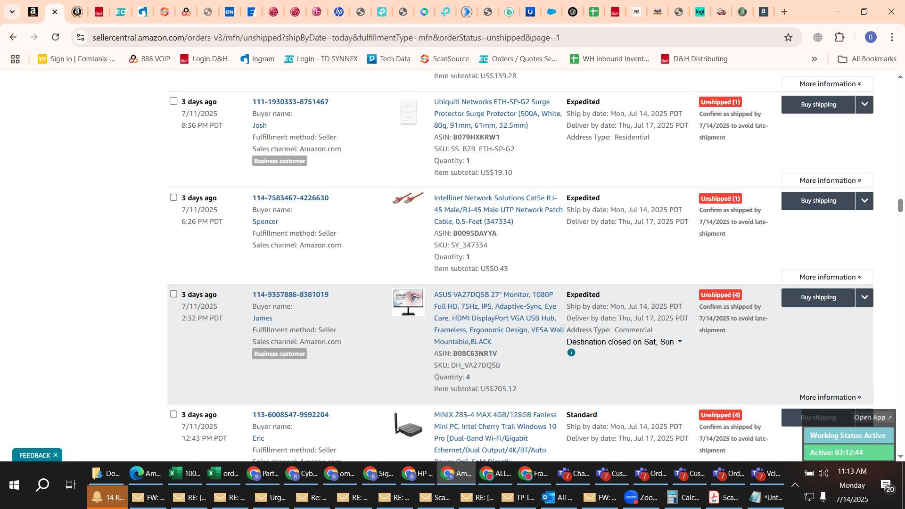The image size is (905, 509).
Task: Click the Chrome profile avatar B
Action: (x=871, y=37)
